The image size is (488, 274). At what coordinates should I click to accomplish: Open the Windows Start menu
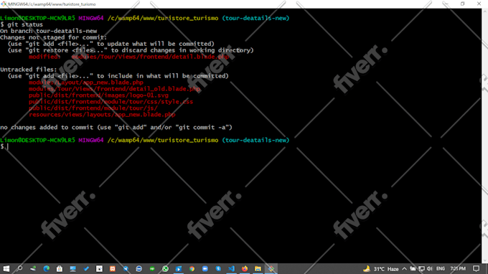tap(6, 268)
